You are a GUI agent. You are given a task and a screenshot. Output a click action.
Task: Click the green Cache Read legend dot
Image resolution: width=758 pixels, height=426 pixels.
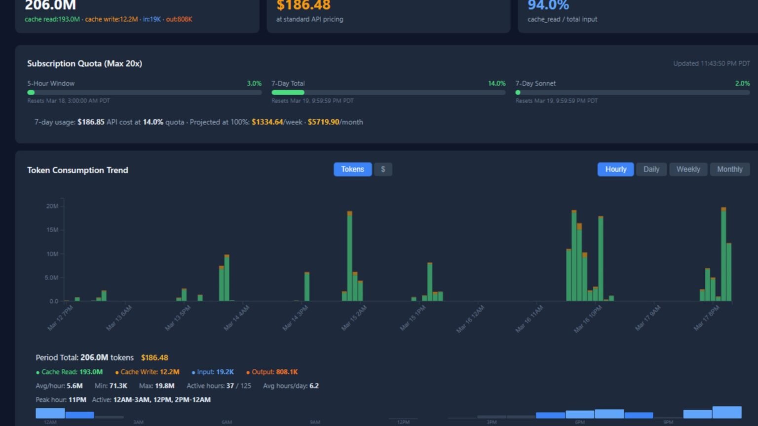point(38,372)
